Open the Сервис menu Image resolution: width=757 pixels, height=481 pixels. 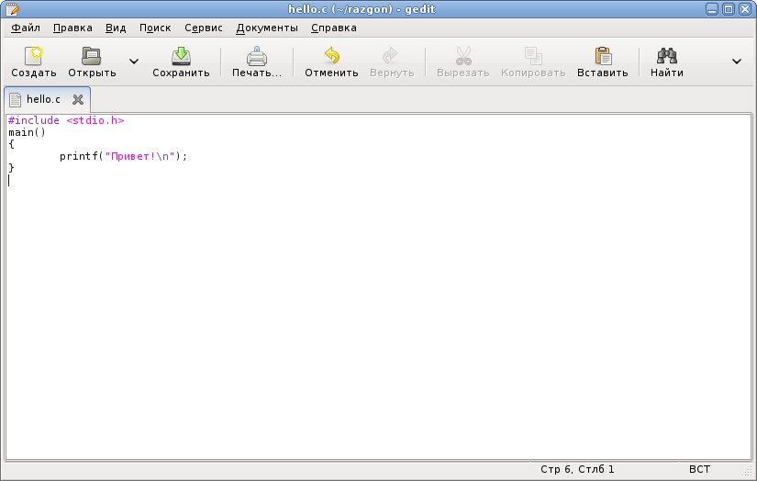204,28
